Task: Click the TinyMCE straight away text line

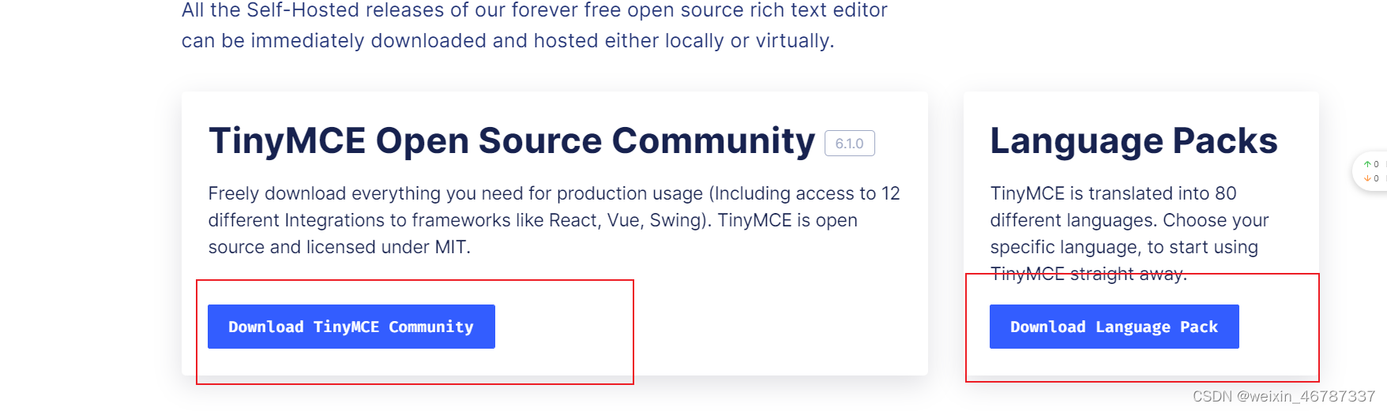Action: [x=1088, y=274]
